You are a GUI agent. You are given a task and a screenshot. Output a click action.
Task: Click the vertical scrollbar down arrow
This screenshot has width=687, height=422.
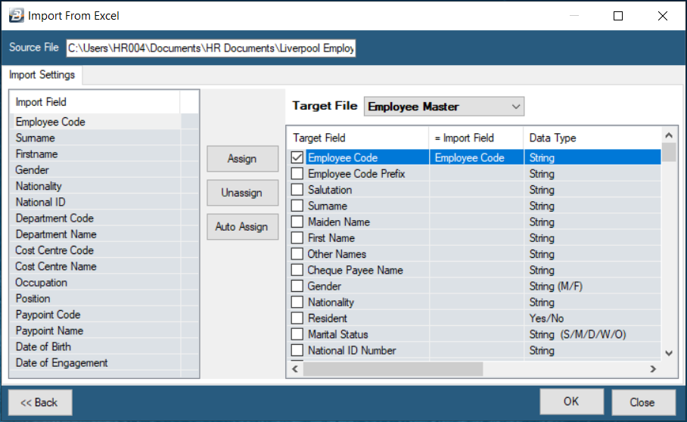tap(669, 353)
